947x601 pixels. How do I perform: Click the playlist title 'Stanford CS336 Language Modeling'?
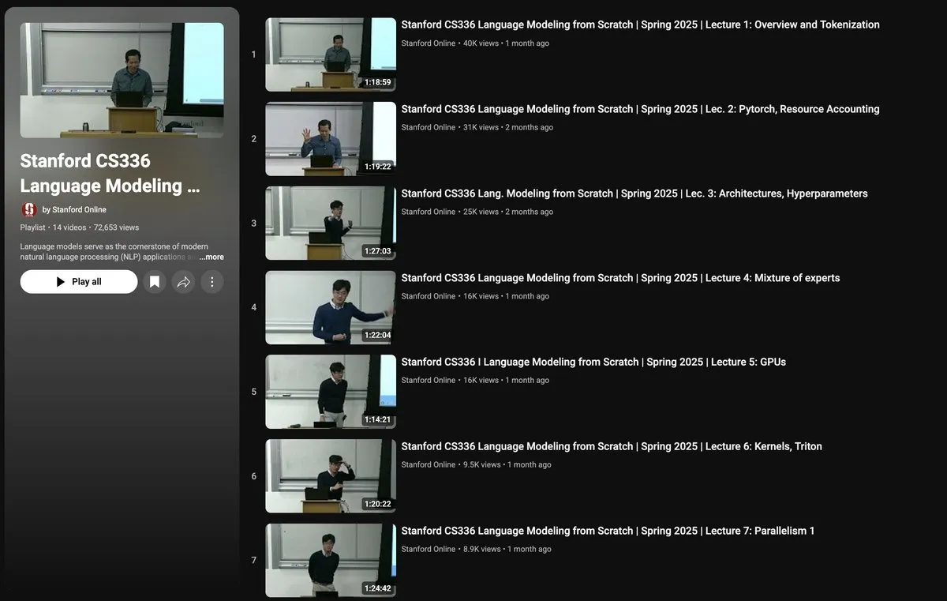(110, 174)
